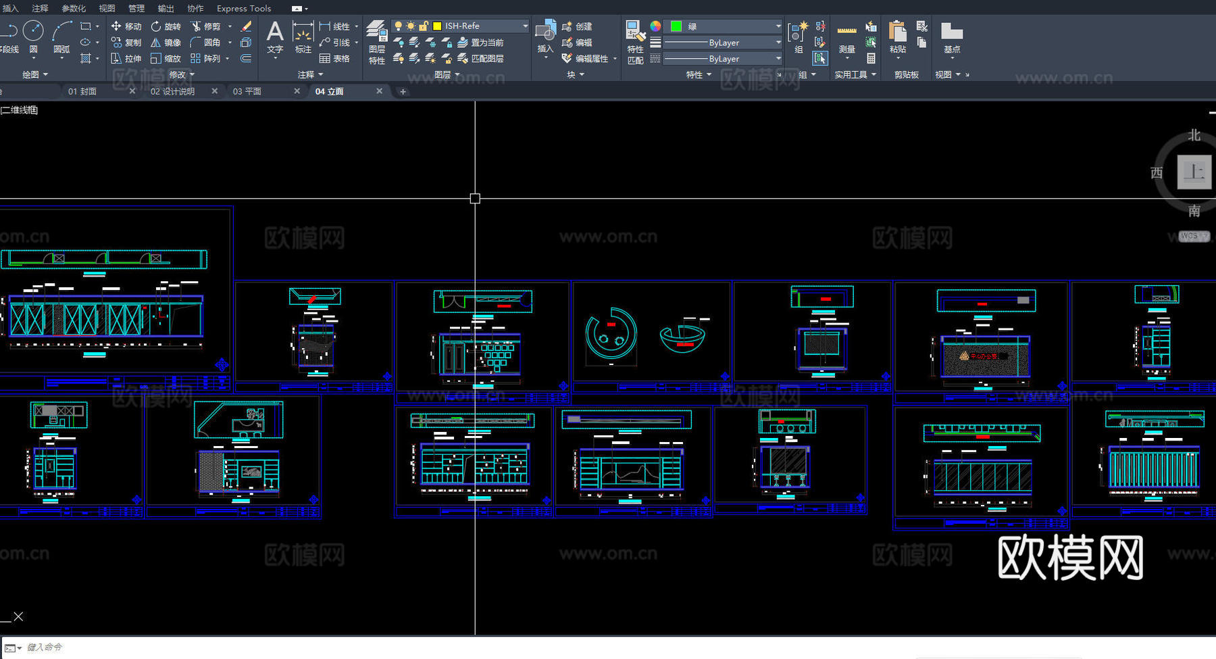Click the Mirror (镜像) tool
Viewport: 1216px width, 659px height.
coord(166,43)
